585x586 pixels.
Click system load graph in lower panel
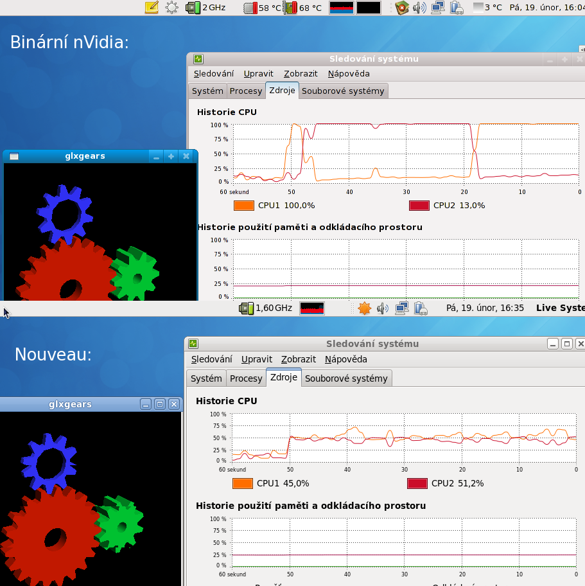point(312,308)
